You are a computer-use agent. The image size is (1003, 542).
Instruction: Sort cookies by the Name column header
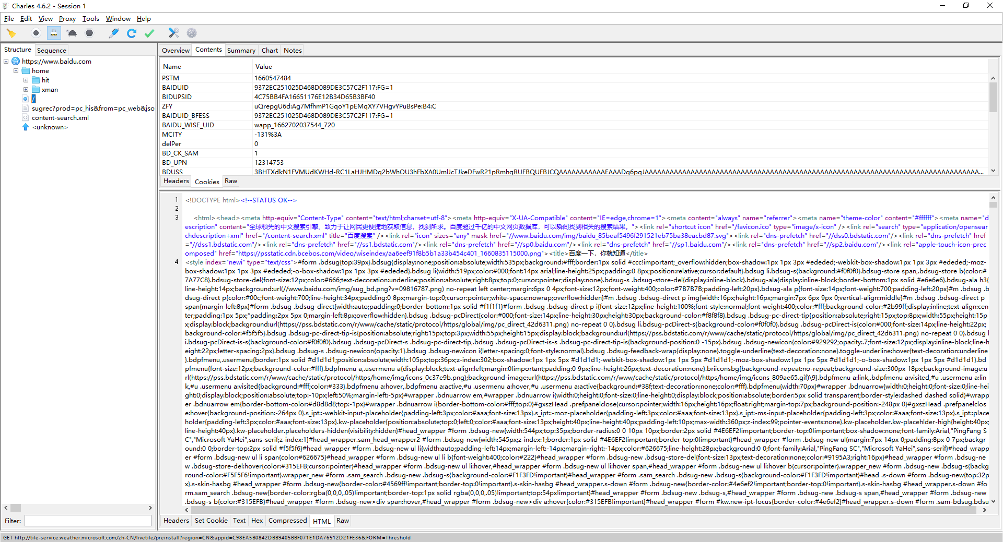[206, 67]
